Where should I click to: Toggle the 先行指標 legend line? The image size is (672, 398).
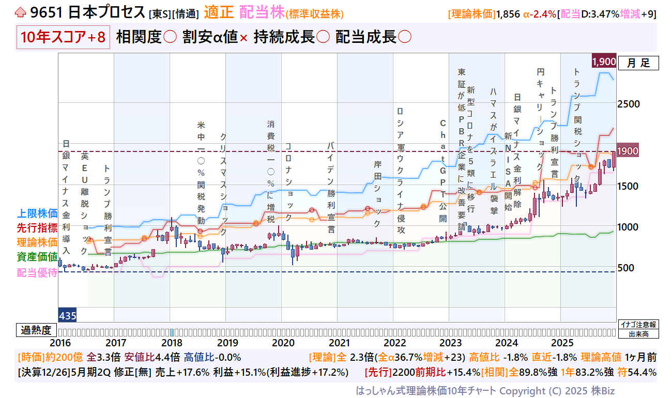coord(37,228)
